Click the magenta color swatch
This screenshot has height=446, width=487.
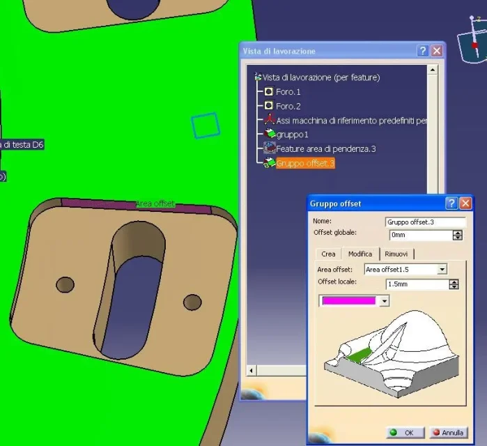point(348,301)
